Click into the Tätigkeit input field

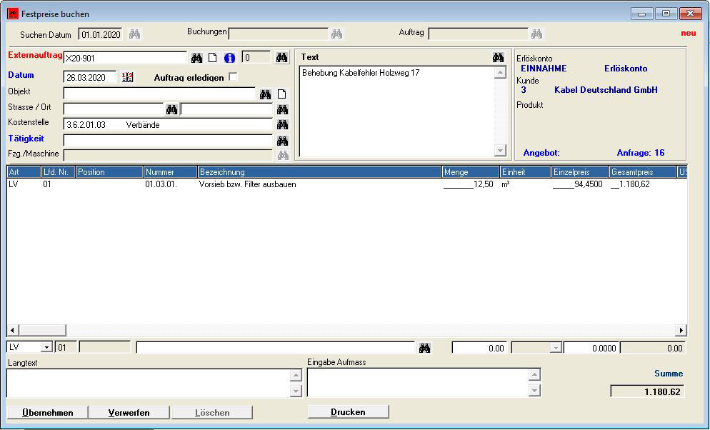(x=168, y=141)
